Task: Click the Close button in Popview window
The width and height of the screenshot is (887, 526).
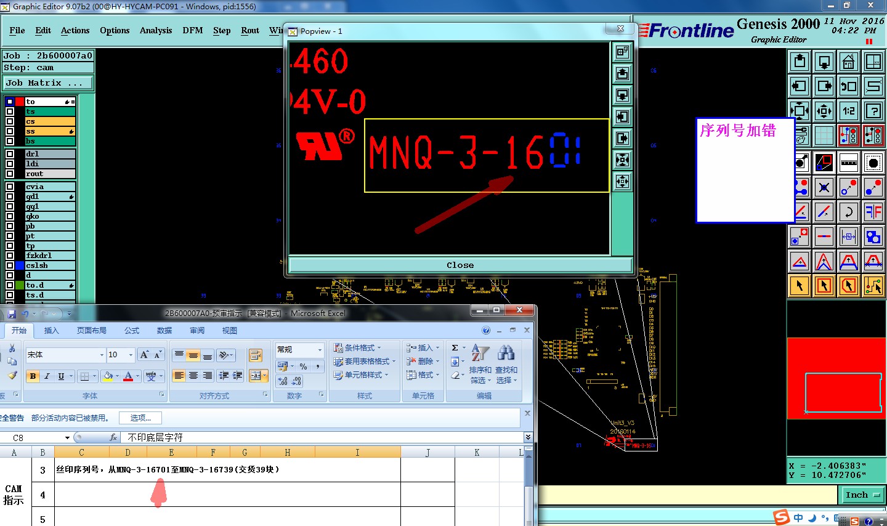Action: [460, 265]
